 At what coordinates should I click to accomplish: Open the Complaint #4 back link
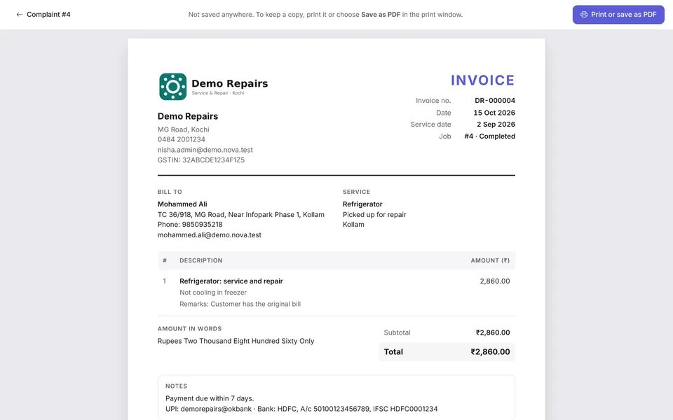(43, 15)
